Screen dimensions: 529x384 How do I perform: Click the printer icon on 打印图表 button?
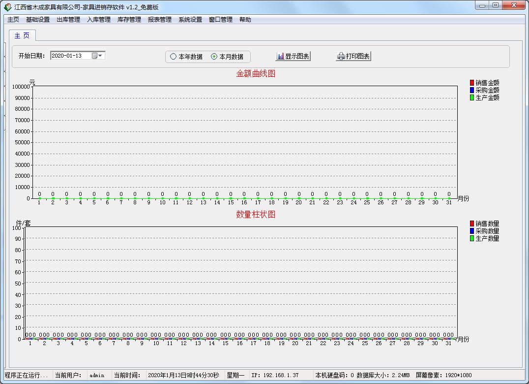[341, 57]
